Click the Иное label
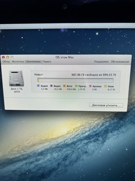This screenshot has width=135, height=181. click(x=111, y=86)
